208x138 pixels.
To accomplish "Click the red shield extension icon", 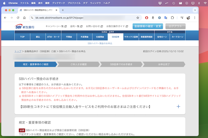I will 147,18.
